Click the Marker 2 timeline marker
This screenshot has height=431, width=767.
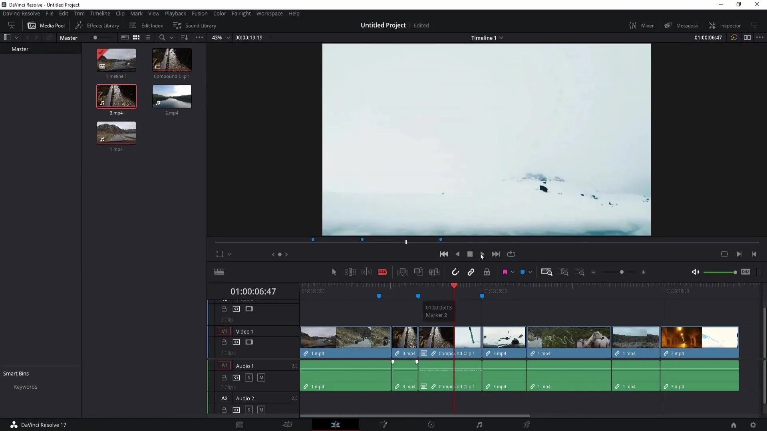point(418,296)
